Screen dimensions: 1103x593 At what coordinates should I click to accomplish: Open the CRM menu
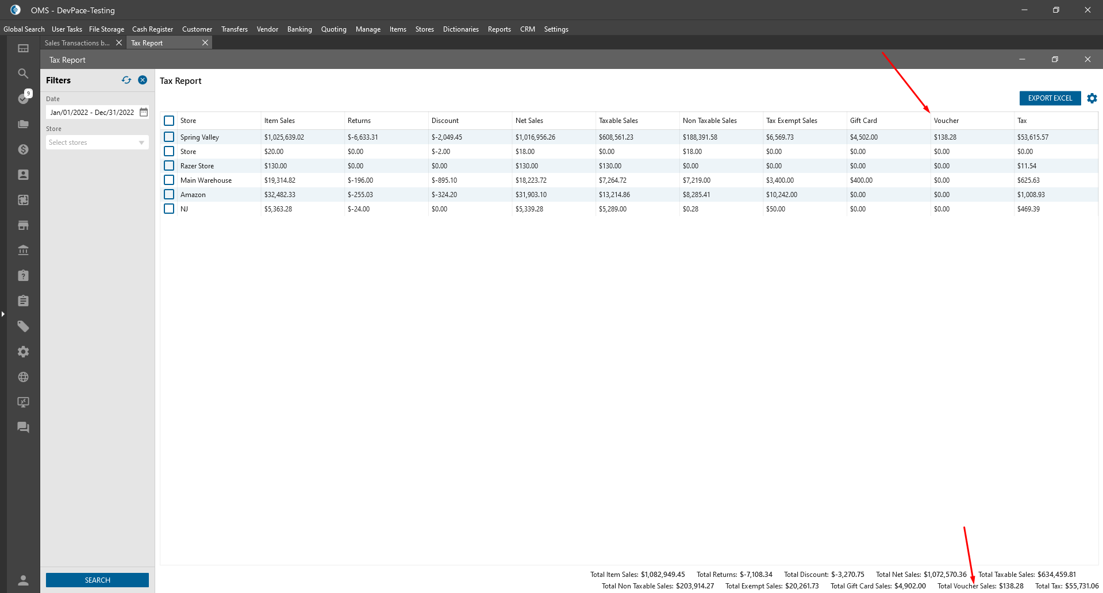(x=528, y=29)
